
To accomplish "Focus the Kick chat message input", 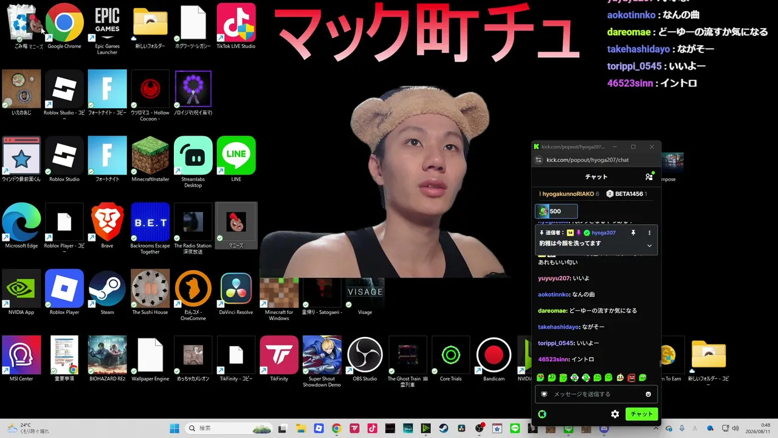I will tap(596, 394).
